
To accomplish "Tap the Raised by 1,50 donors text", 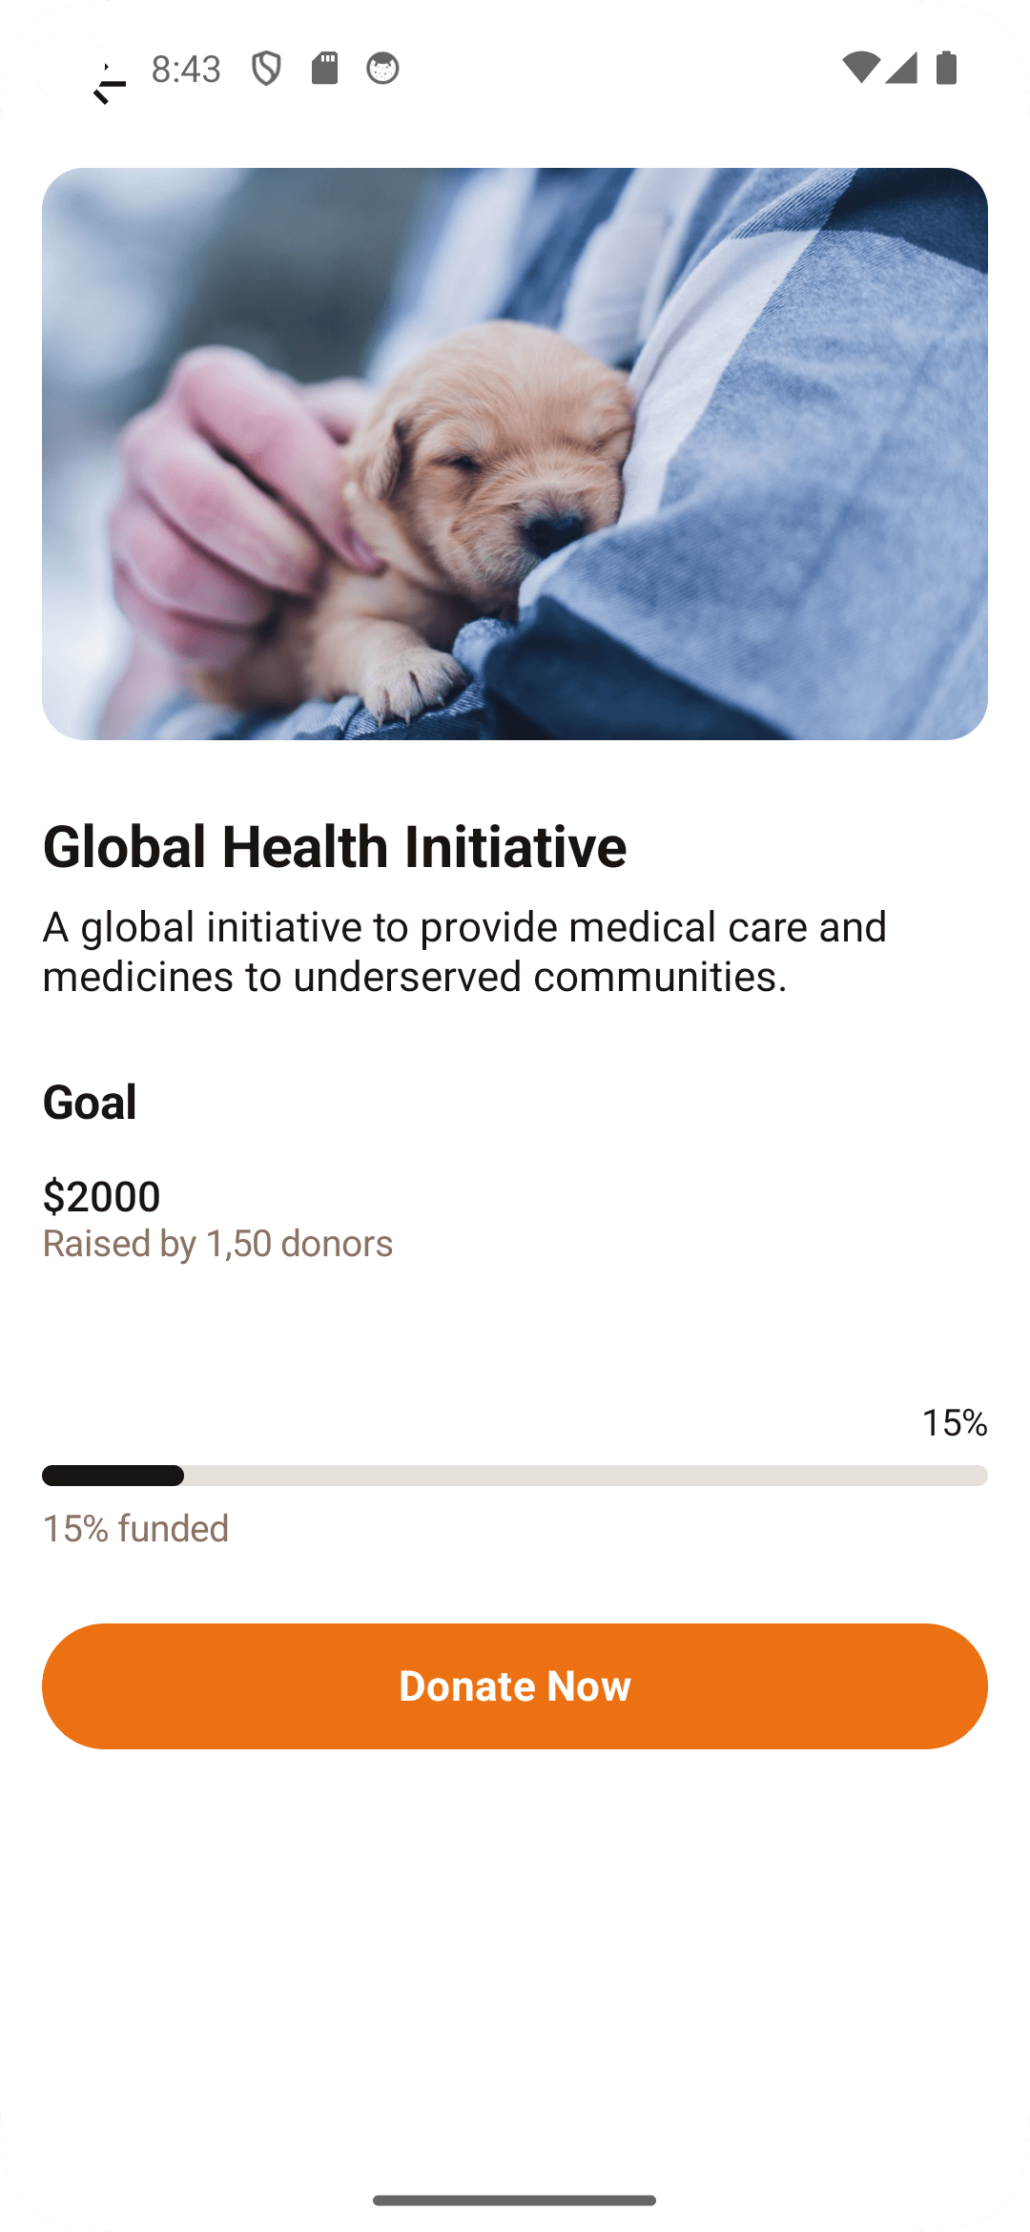I will point(217,1243).
